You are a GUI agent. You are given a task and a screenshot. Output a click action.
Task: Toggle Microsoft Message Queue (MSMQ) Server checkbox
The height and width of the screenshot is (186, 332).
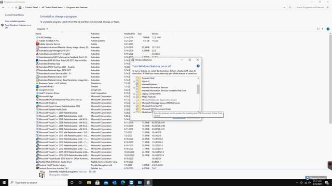tap(137, 103)
